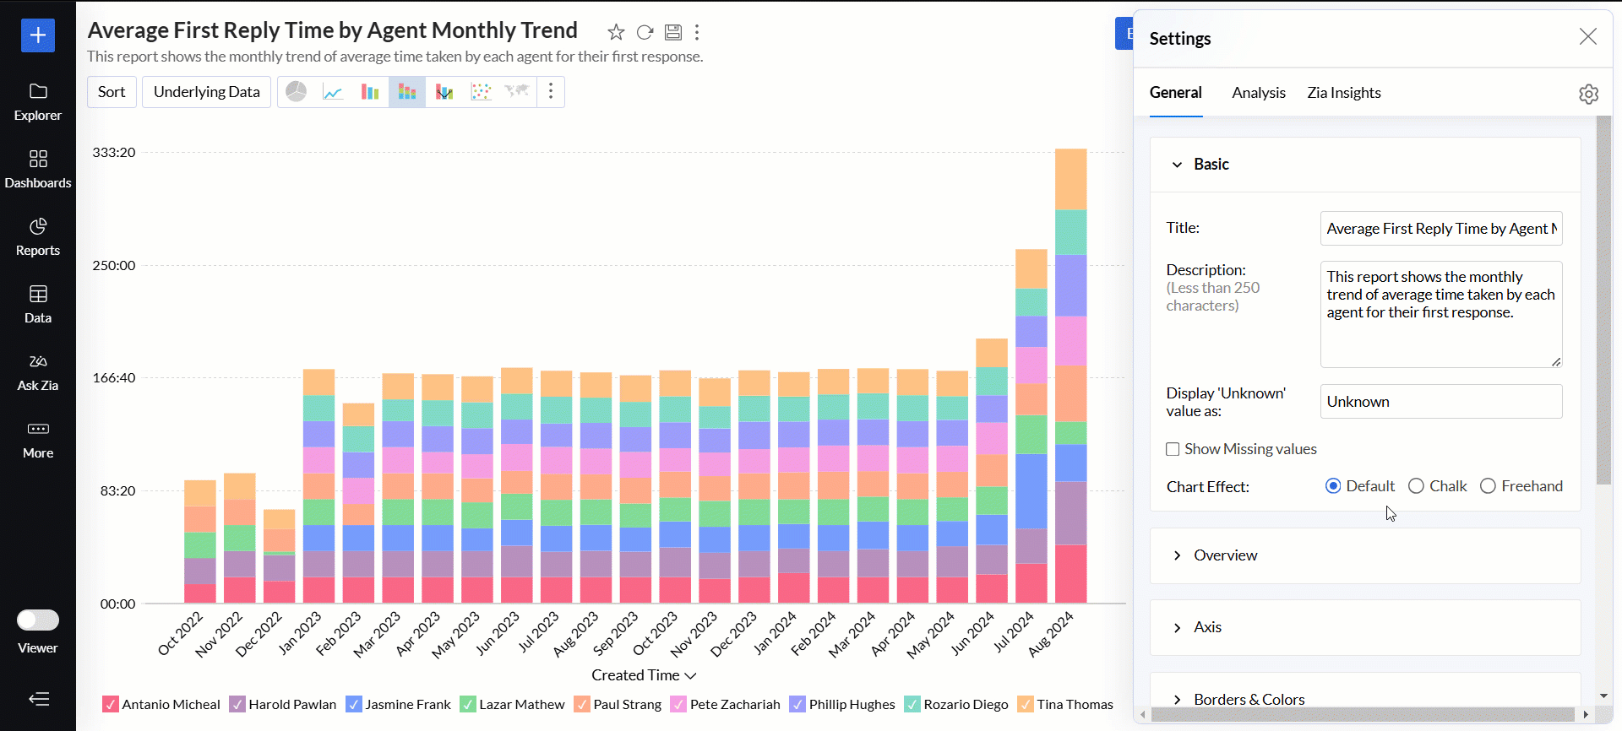Expand the Overview section

click(1225, 555)
